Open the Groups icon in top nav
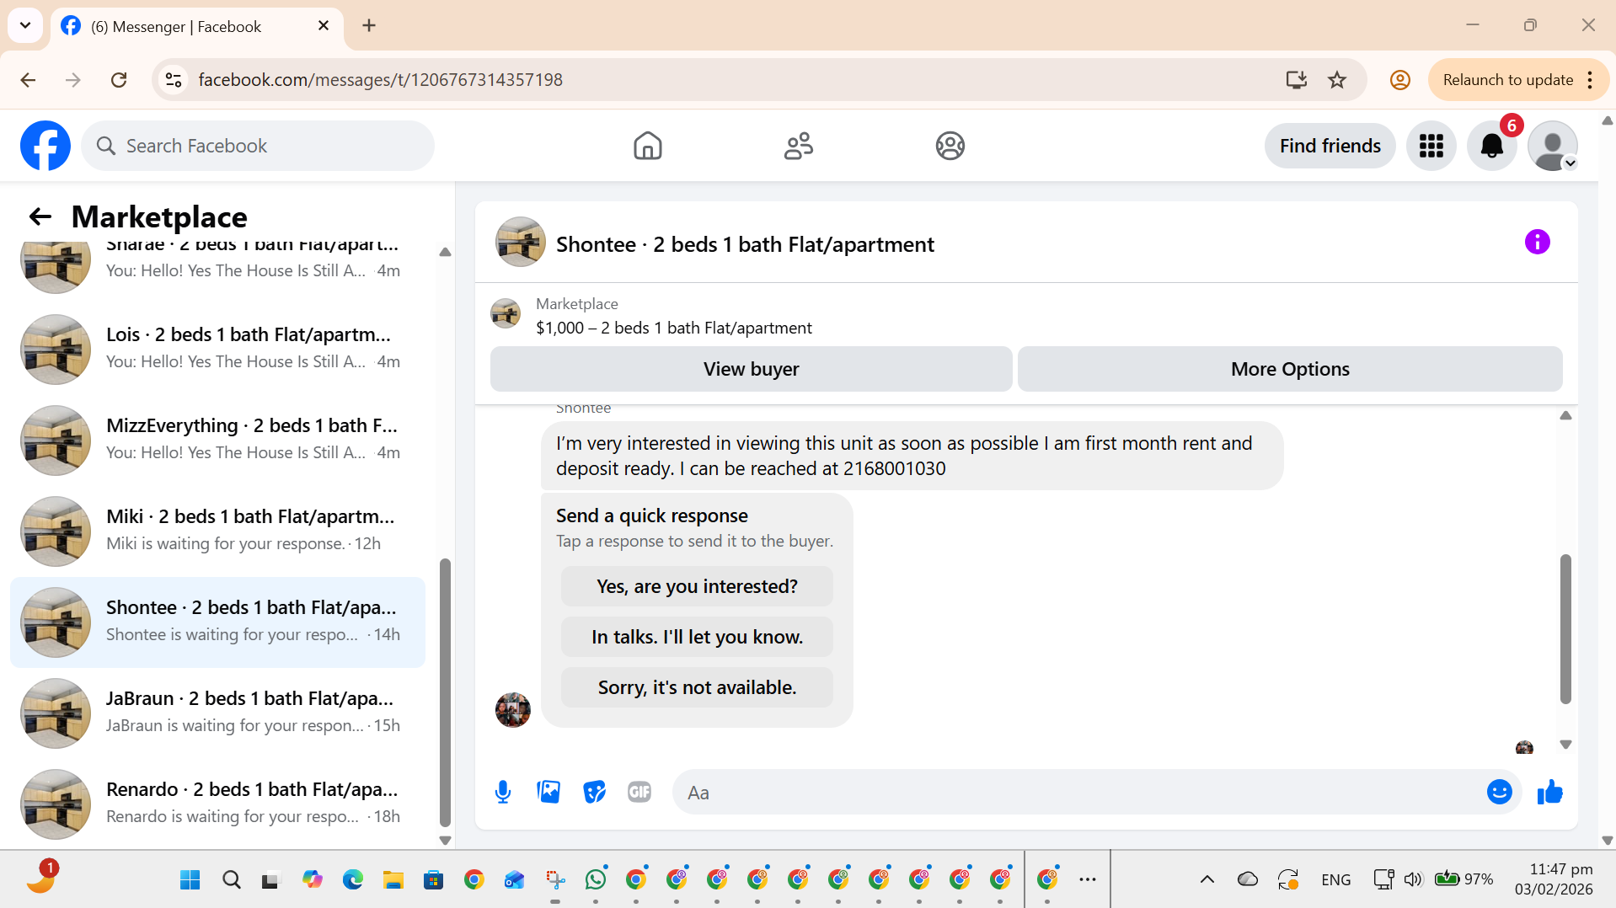 (x=950, y=146)
